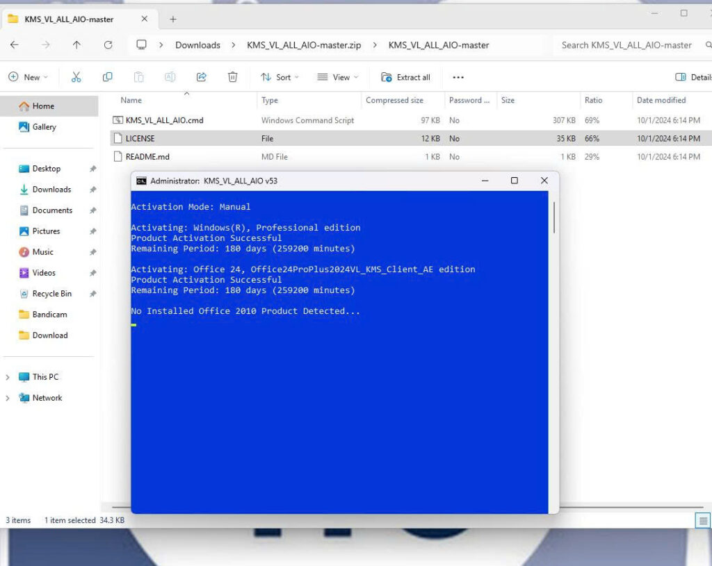Viewport: 712px width, 566px height.
Task: Open the View dropdown
Action: (x=337, y=77)
